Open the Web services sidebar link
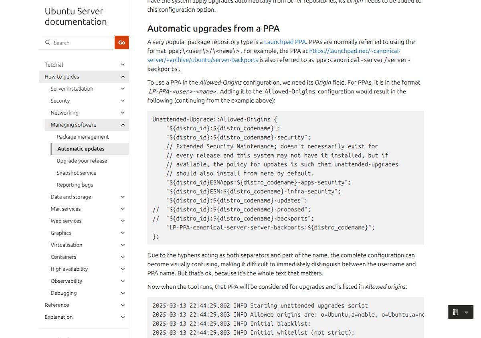481x338 pixels. (66, 221)
